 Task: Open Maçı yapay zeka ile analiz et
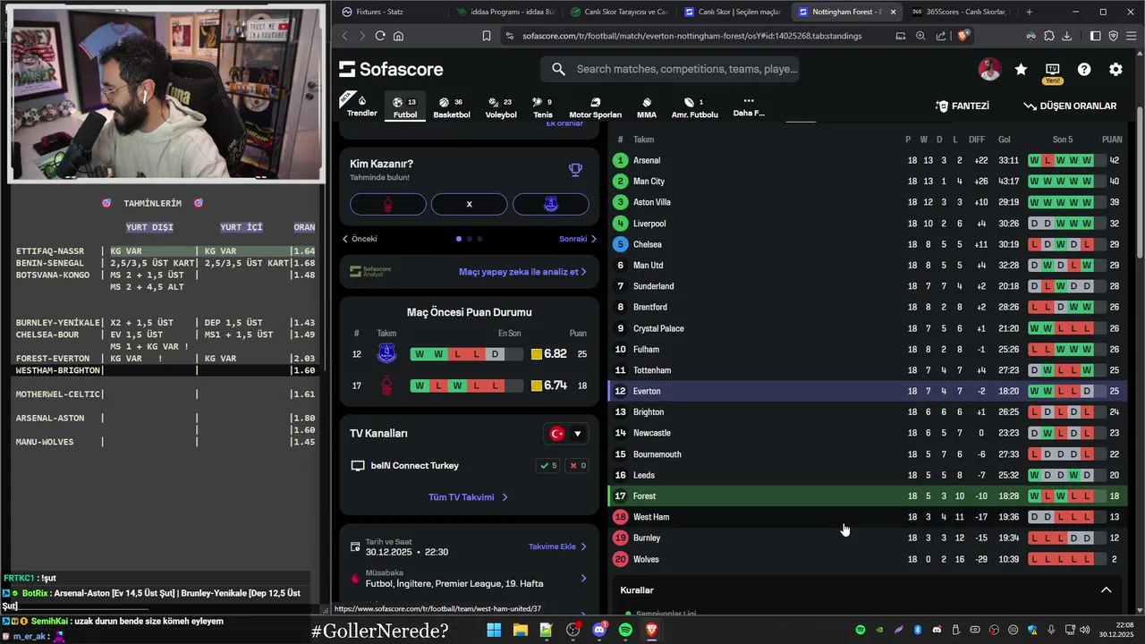(x=522, y=271)
